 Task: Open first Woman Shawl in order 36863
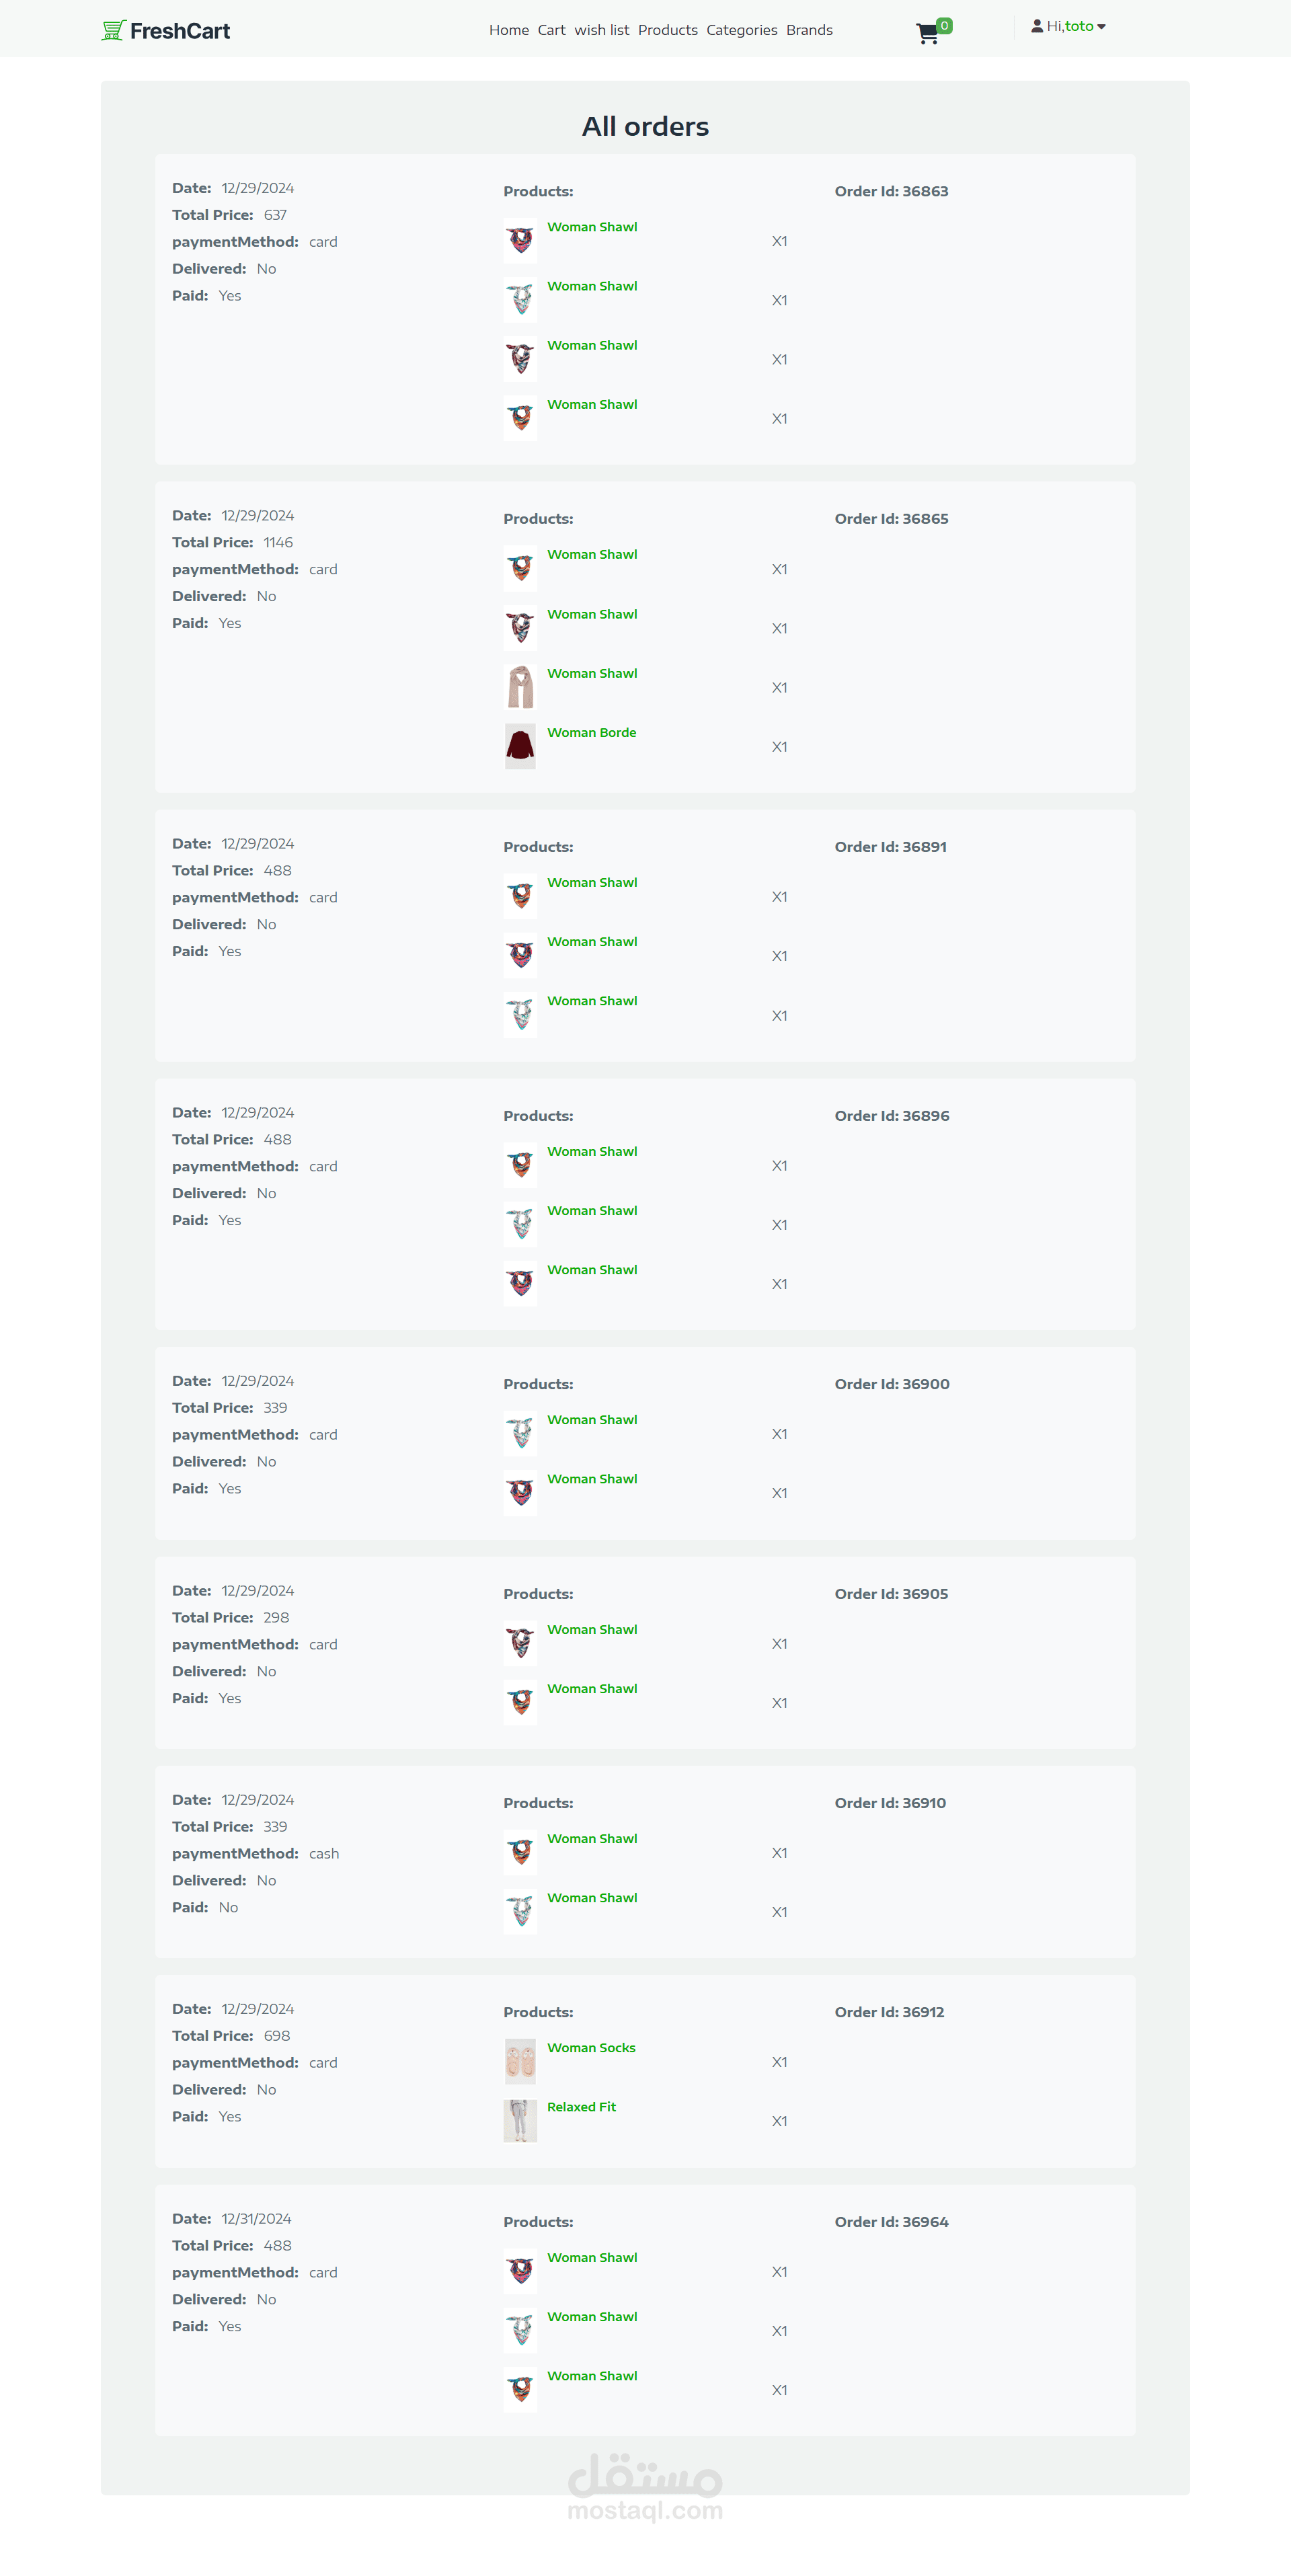pos(592,227)
